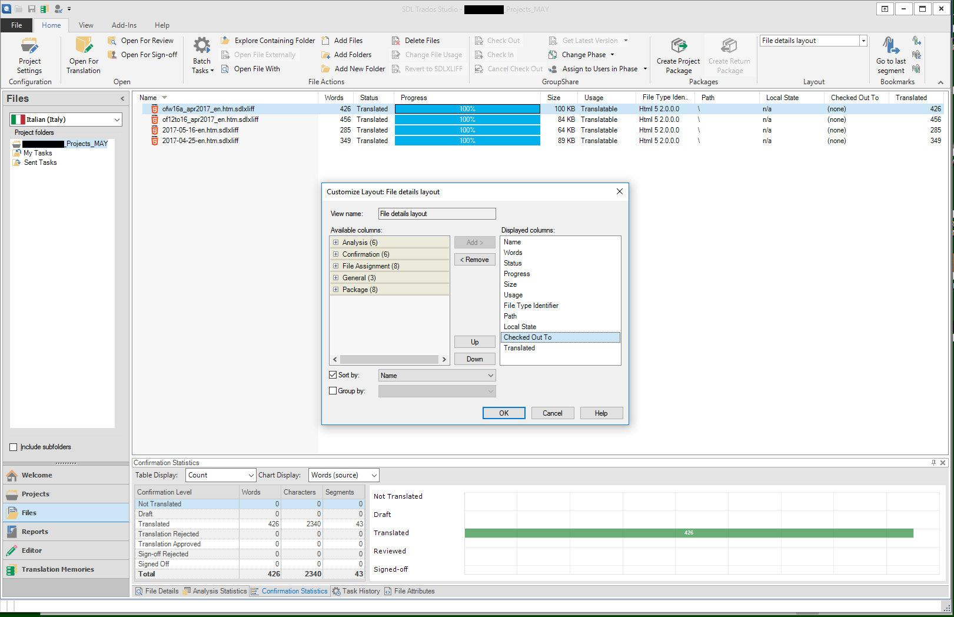Click the available columns horizontal scrollbar
The width and height of the screenshot is (954, 617).
pyautogui.click(x=389, y=359)
